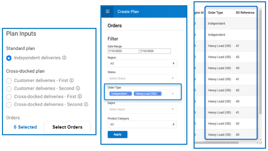
Task: Click the XD Reference column header
Action: click(x=245, y=12)
